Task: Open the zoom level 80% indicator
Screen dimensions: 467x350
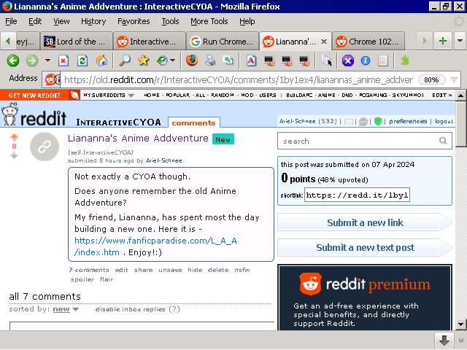Action: tap(431, 79)
